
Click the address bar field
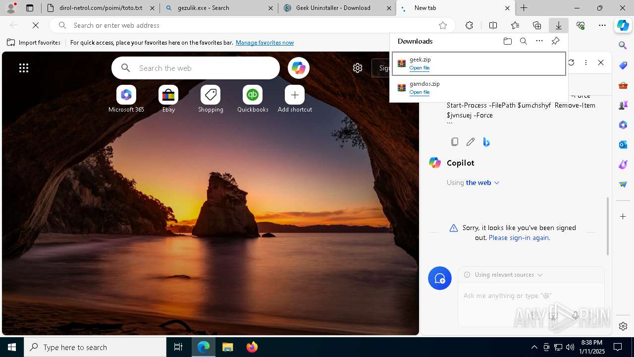[253, 25]
